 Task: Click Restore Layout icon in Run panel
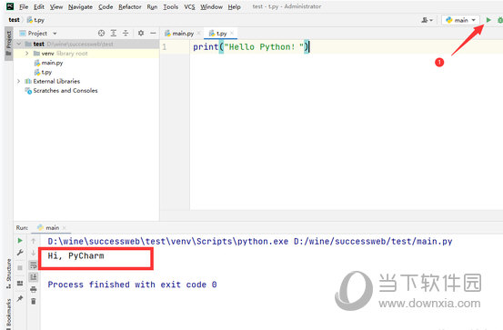pos(20,283)
